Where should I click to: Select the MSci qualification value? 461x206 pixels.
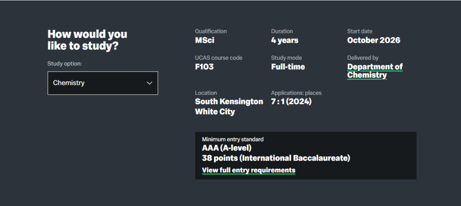coord(204,41)
